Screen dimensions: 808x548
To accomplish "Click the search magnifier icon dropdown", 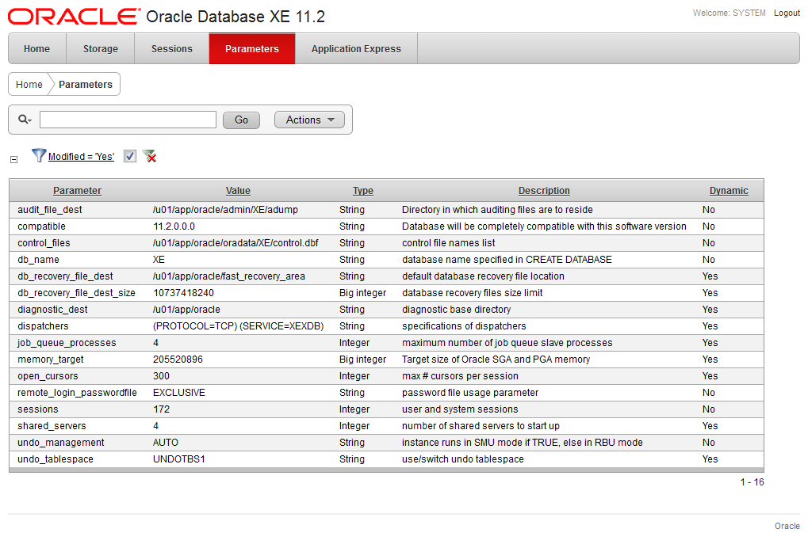I will 25,120.
